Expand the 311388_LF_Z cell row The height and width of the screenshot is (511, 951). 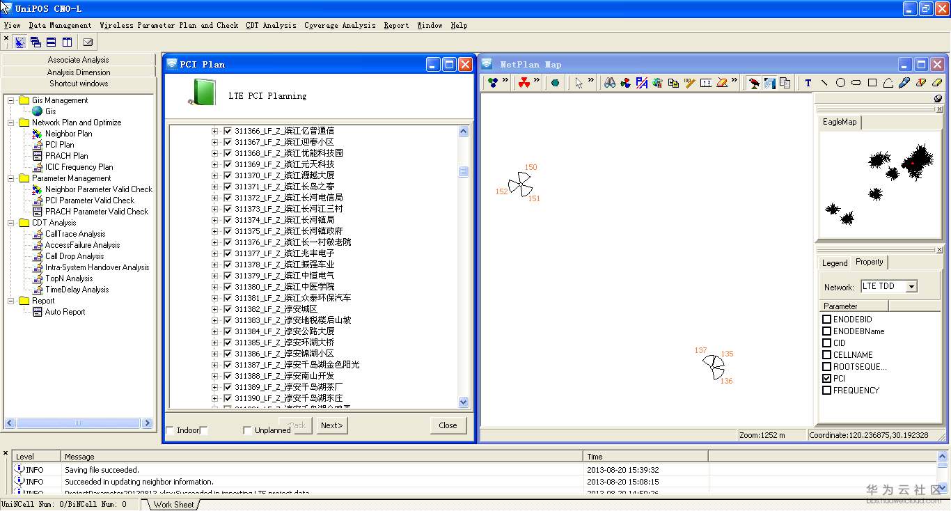(x=214, y=376)
